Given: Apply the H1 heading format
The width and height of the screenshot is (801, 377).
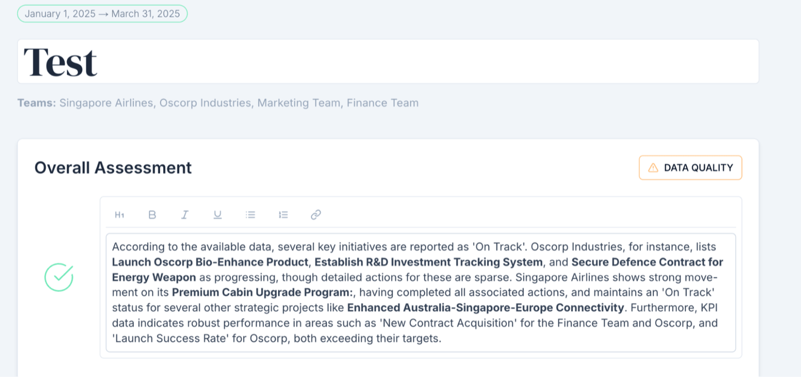Looking at the screenshot, I should pos(120,215).
